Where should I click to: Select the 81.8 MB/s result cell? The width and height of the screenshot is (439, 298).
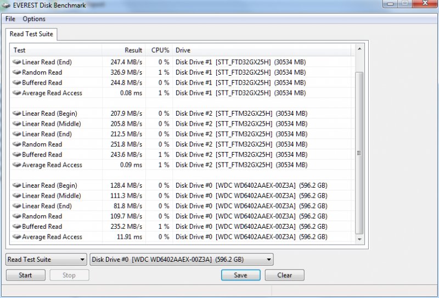tap(128, 206)
